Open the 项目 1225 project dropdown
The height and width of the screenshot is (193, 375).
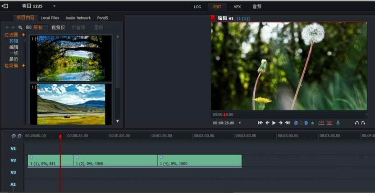click(54, 6)
